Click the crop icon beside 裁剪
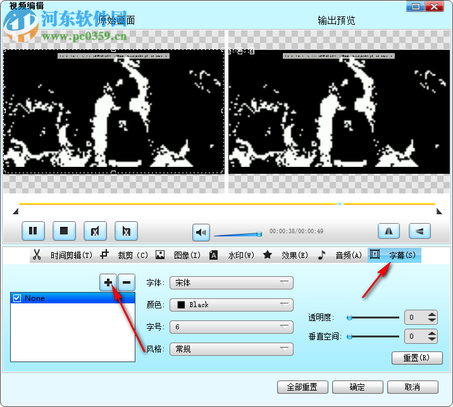The height and width of the screenshot is (407, 453). click(x=104, y=255)
